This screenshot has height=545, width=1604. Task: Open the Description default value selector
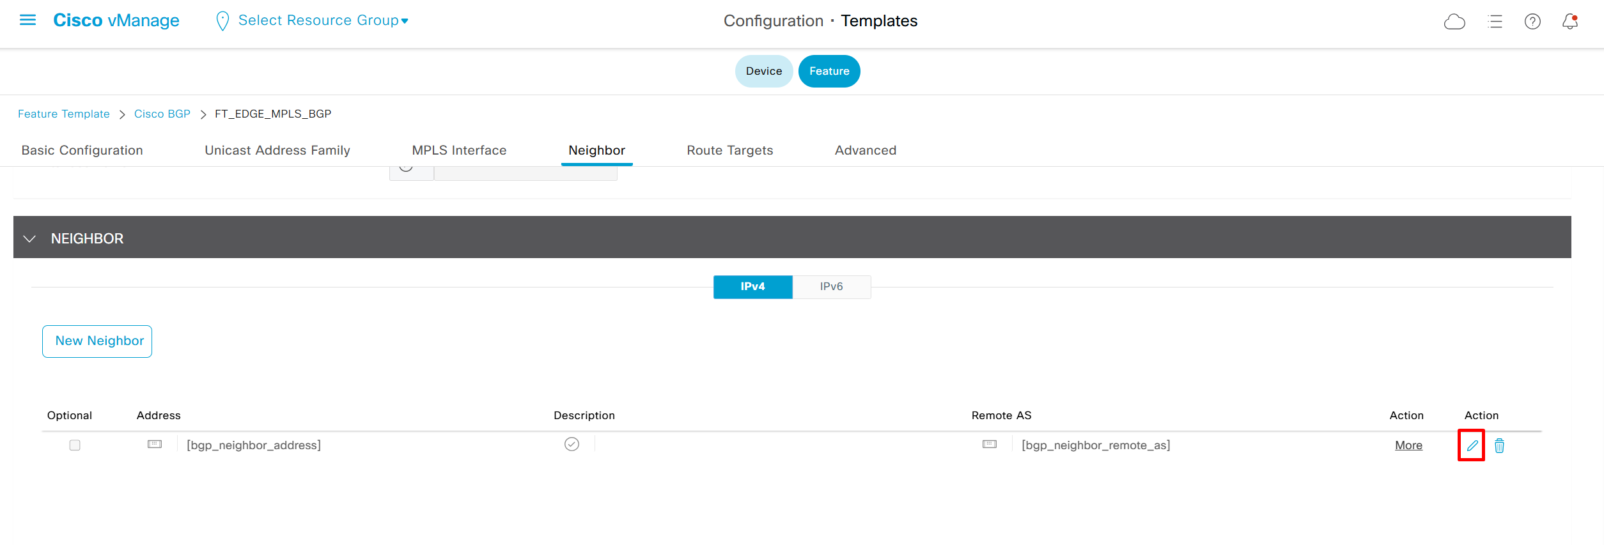pyautogui.click(x=572, y=445)
